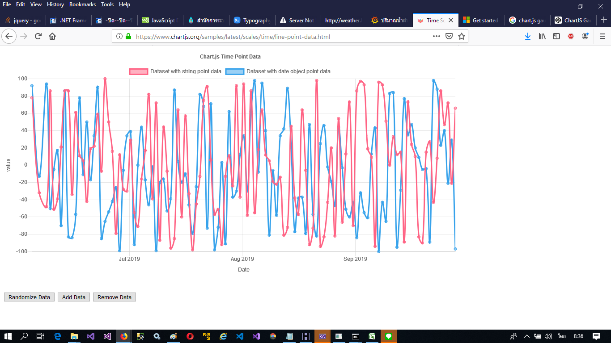
Task: Open File Explorer from taskbar
Action: tap(74, 336)
